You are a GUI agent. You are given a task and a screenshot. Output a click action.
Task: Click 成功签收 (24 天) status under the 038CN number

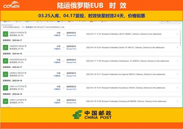17,102
